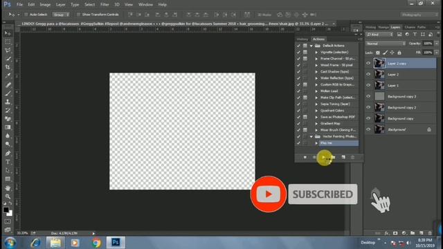Lock transparent pixels
Screen dimensions: 443x249
tap(378, 53)
